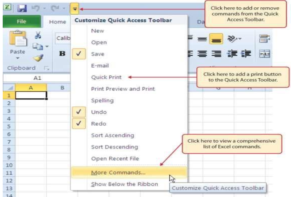Click the Middle Align icon
The height and width of the screenshot is (197, 291).
202,39
